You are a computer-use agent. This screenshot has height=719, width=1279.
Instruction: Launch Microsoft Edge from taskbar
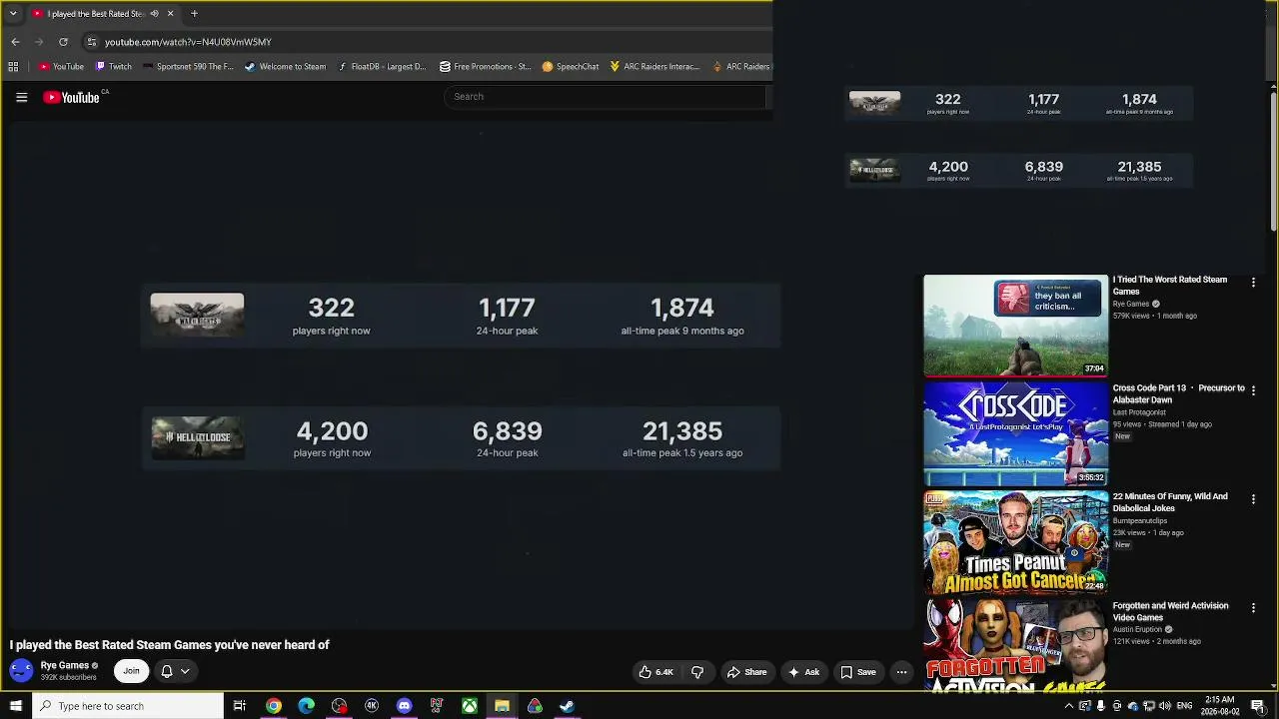click(306, 706)
